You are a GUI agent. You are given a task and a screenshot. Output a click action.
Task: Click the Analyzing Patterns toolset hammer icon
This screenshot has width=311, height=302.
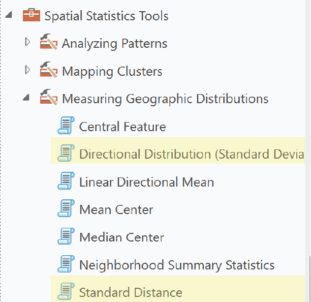click(x=49, y=42)
